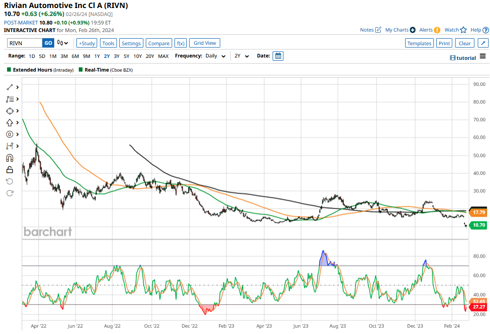Open the 2Y period dropdown

pos(241,56)
